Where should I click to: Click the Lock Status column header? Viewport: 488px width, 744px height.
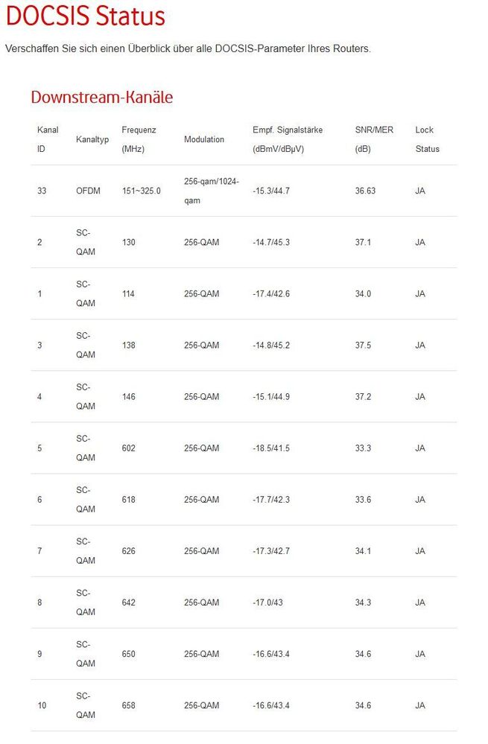(x=427, y=139)
